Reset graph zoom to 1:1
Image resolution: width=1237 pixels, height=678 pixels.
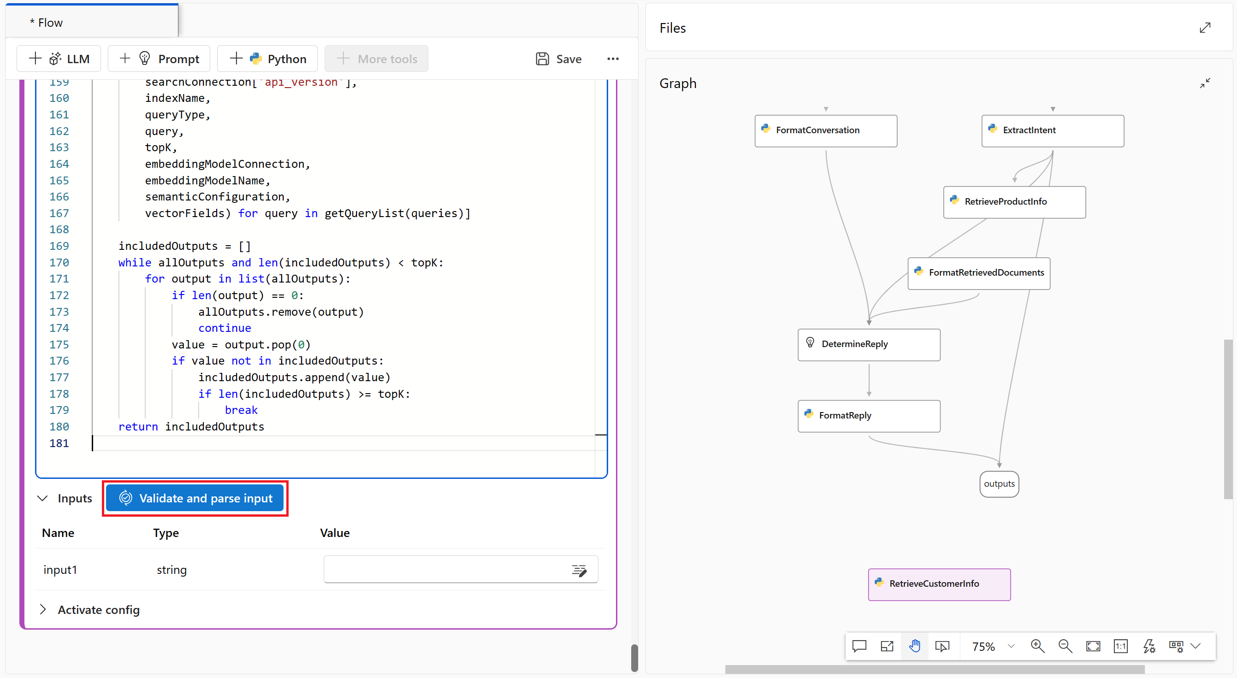coord(1120,646)
